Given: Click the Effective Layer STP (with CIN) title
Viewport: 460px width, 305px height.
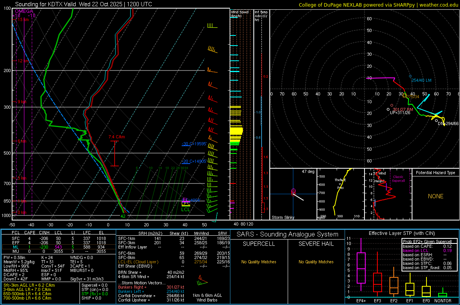Looking at the screenshot, I should [402, 233].
